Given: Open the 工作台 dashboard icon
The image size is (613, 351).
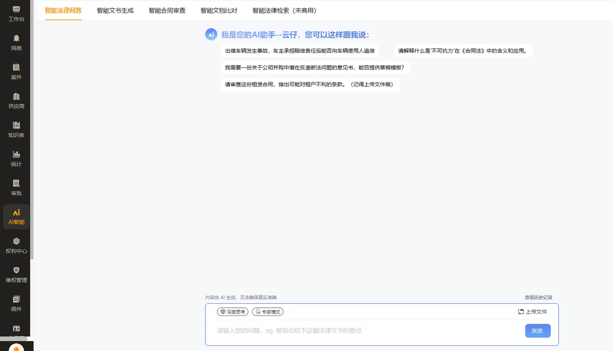Looking at the screenshot, I should (x=16, y=9).
